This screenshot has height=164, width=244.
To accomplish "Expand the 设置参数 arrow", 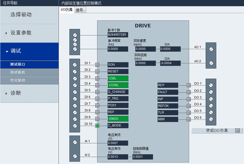I will pos(6,33).
